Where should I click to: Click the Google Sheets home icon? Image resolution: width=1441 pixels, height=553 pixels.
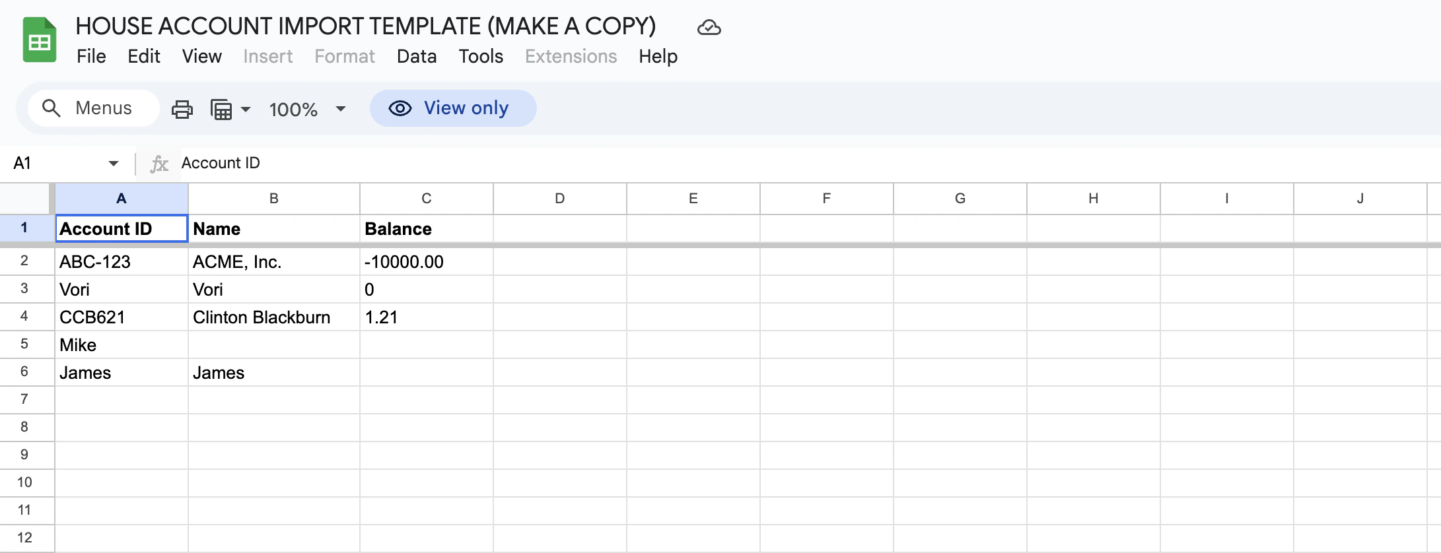39,40
